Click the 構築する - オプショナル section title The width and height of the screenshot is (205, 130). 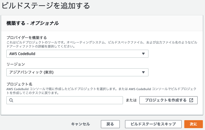[x=33, y=23]
